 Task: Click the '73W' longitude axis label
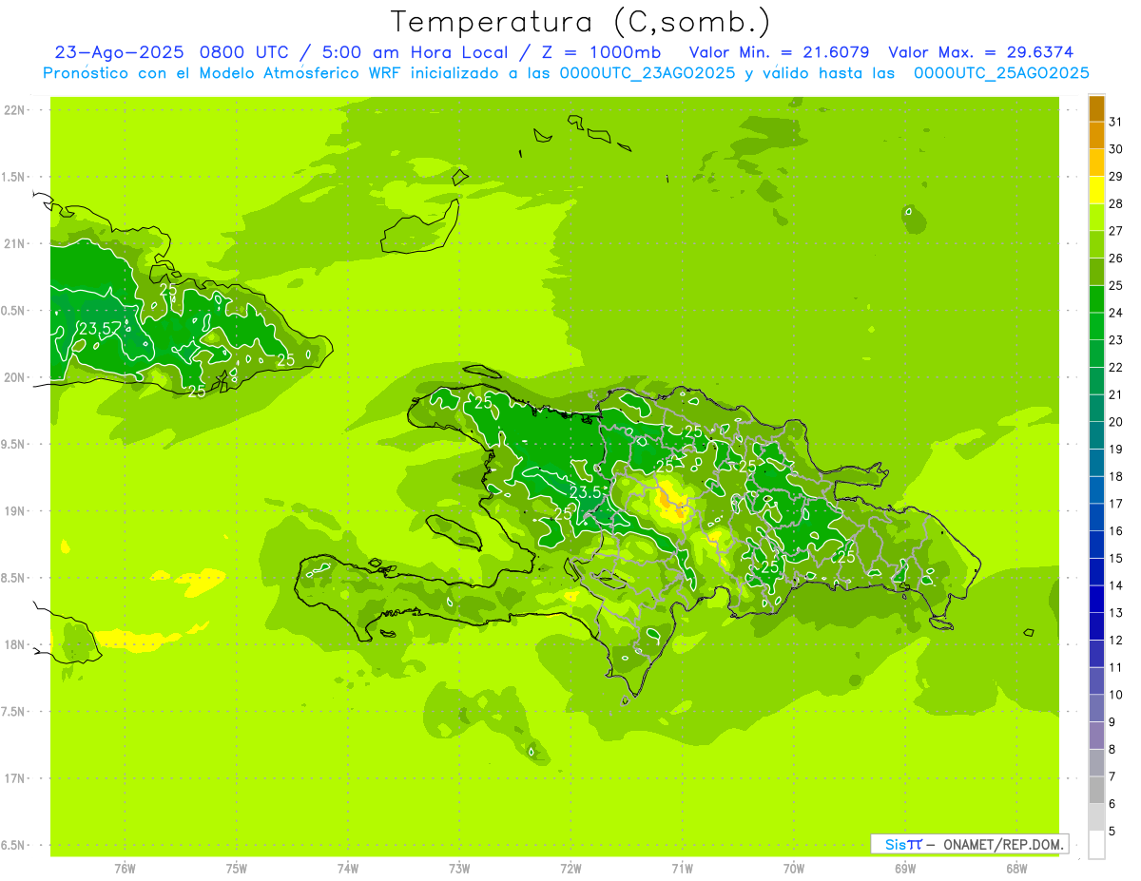[459, 868]
